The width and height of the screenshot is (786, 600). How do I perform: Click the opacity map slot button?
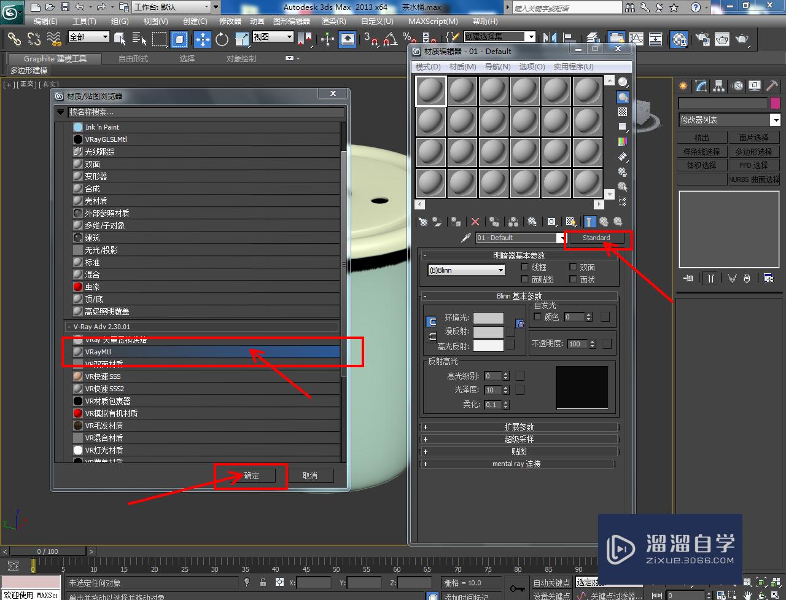[607, 344]
